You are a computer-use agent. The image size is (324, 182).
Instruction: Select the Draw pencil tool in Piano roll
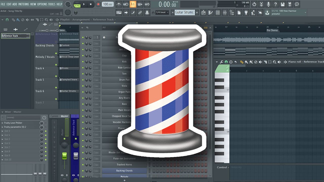point(242,62)
